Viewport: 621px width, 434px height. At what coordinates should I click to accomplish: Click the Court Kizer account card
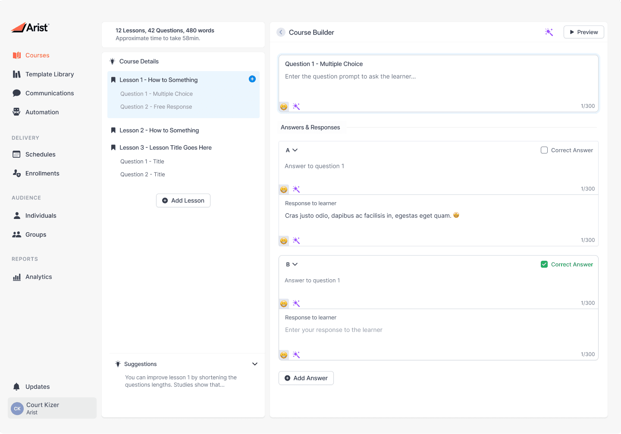point(52,408)
